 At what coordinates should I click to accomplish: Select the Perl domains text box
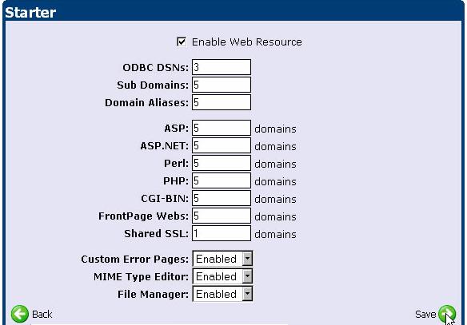coord(222,163)
